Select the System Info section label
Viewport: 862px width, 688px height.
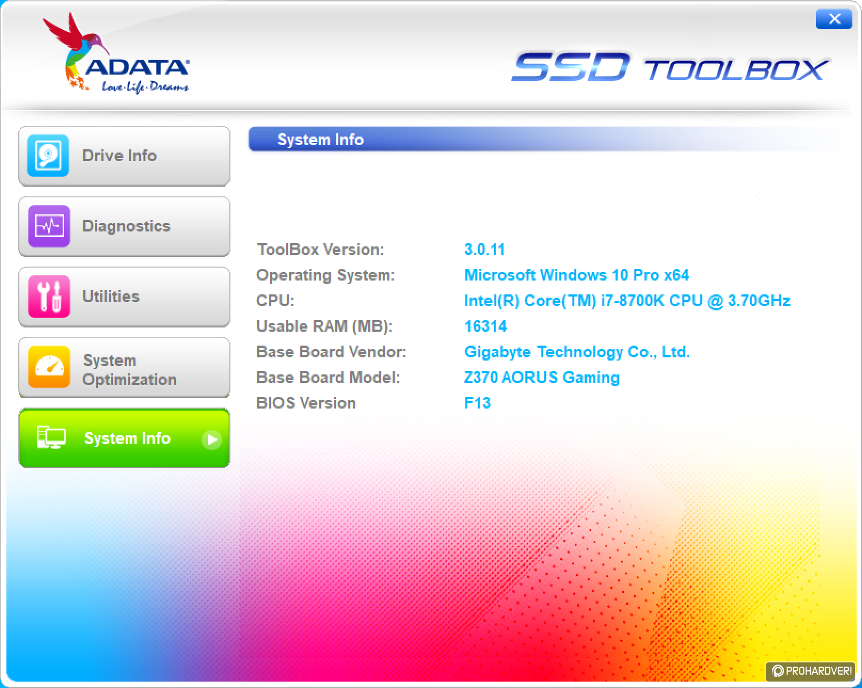127,438
